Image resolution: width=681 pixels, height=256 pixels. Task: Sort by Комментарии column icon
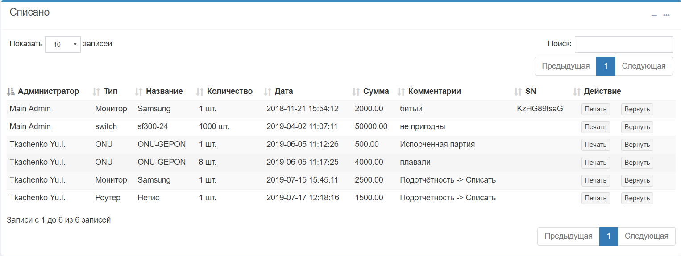(x=401, y=91)
